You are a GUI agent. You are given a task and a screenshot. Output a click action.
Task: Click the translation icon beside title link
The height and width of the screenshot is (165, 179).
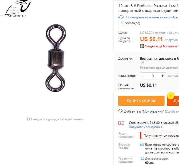coord(121,17)
